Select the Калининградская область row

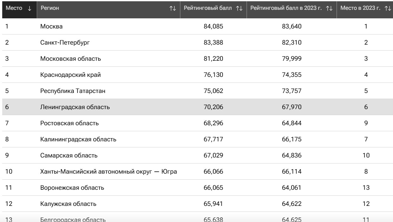196,139
